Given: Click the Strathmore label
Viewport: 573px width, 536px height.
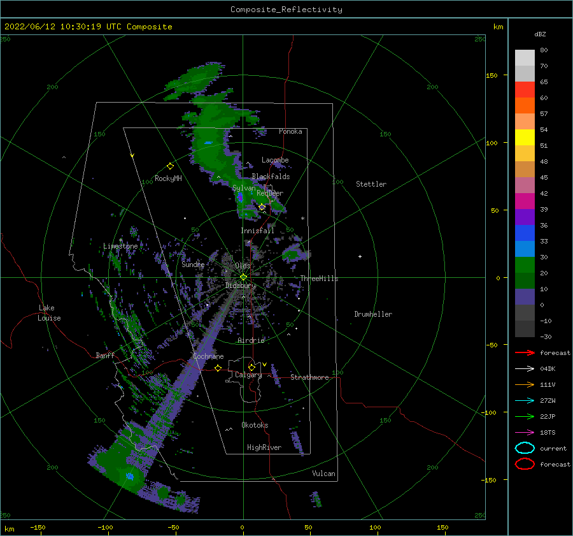Looking at the screenshot, I should pyautogui.click(x=309, y=377).
